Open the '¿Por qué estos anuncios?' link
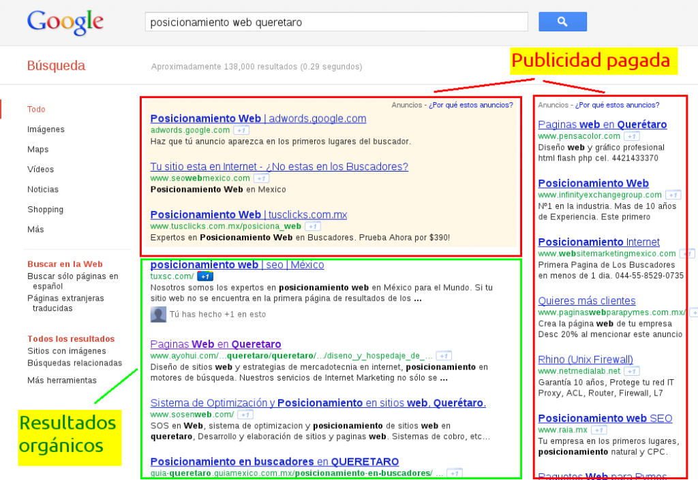Screen dimensions: 698x480 469,104
